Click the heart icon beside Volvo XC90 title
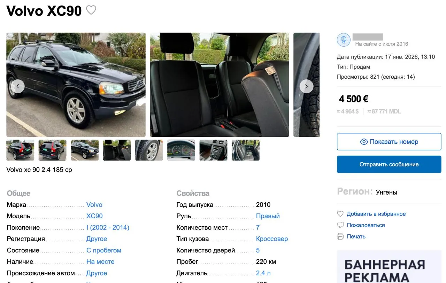Viewport: 446px width, 283px height. (x=91, y=10)
